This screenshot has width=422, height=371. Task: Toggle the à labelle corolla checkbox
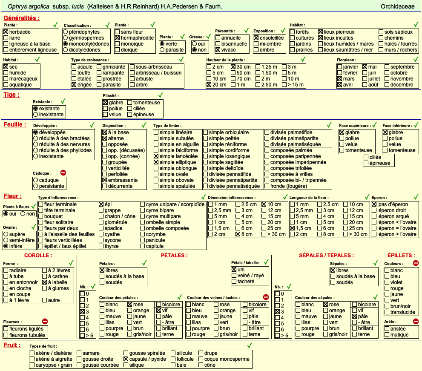coord(45,282)
